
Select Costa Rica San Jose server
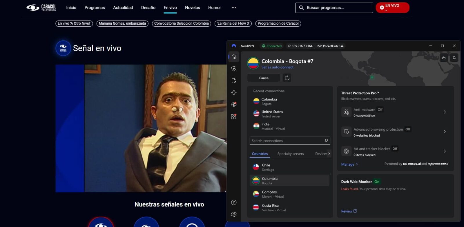pyautogui.click(x=289, y=208)
